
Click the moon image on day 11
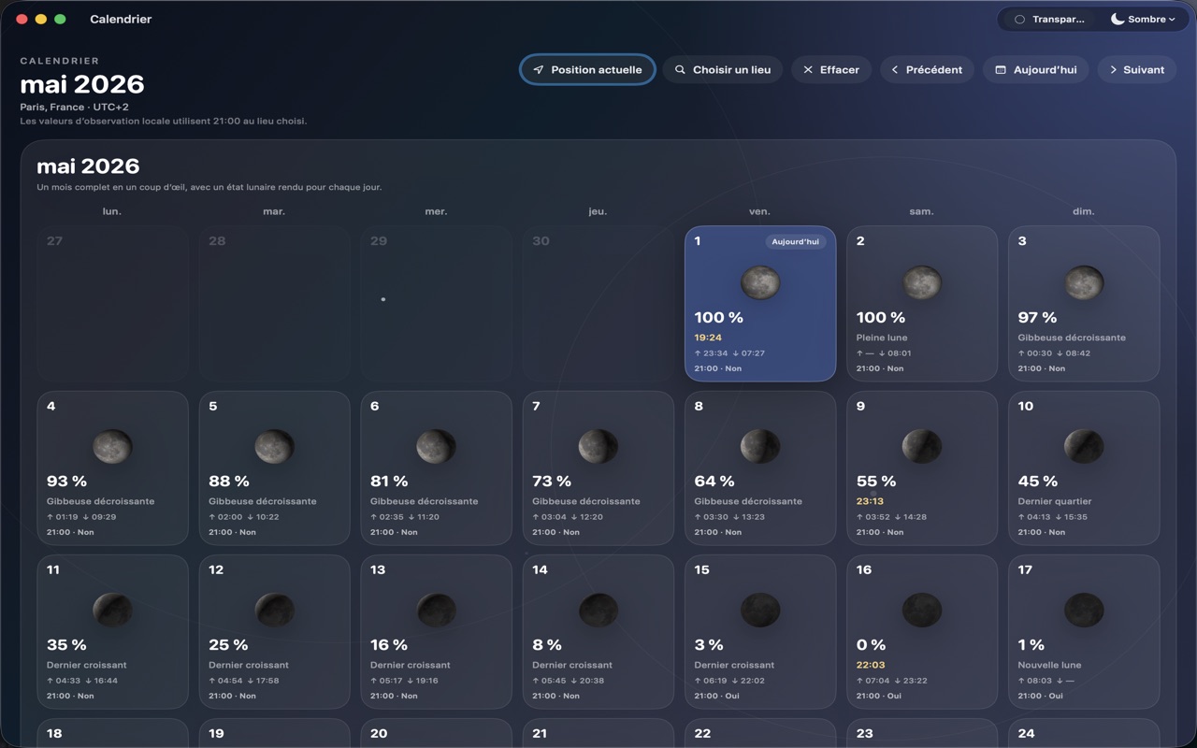point(112,610)
